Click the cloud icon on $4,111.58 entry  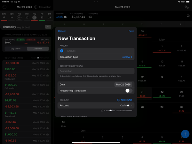pos(48,101)
